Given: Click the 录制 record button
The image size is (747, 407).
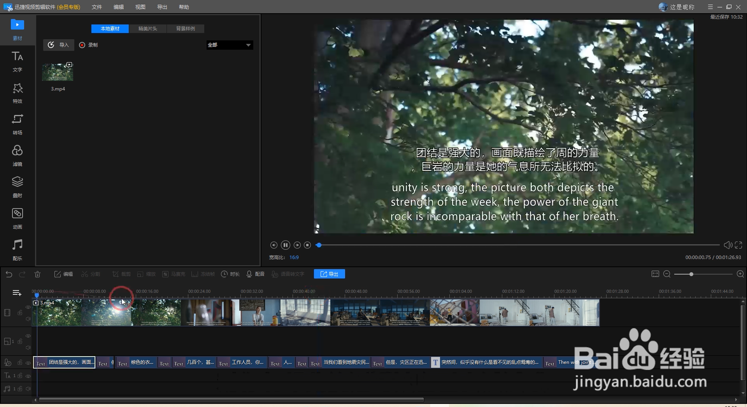Looking at the screenshot, I should tap(88, 45).
